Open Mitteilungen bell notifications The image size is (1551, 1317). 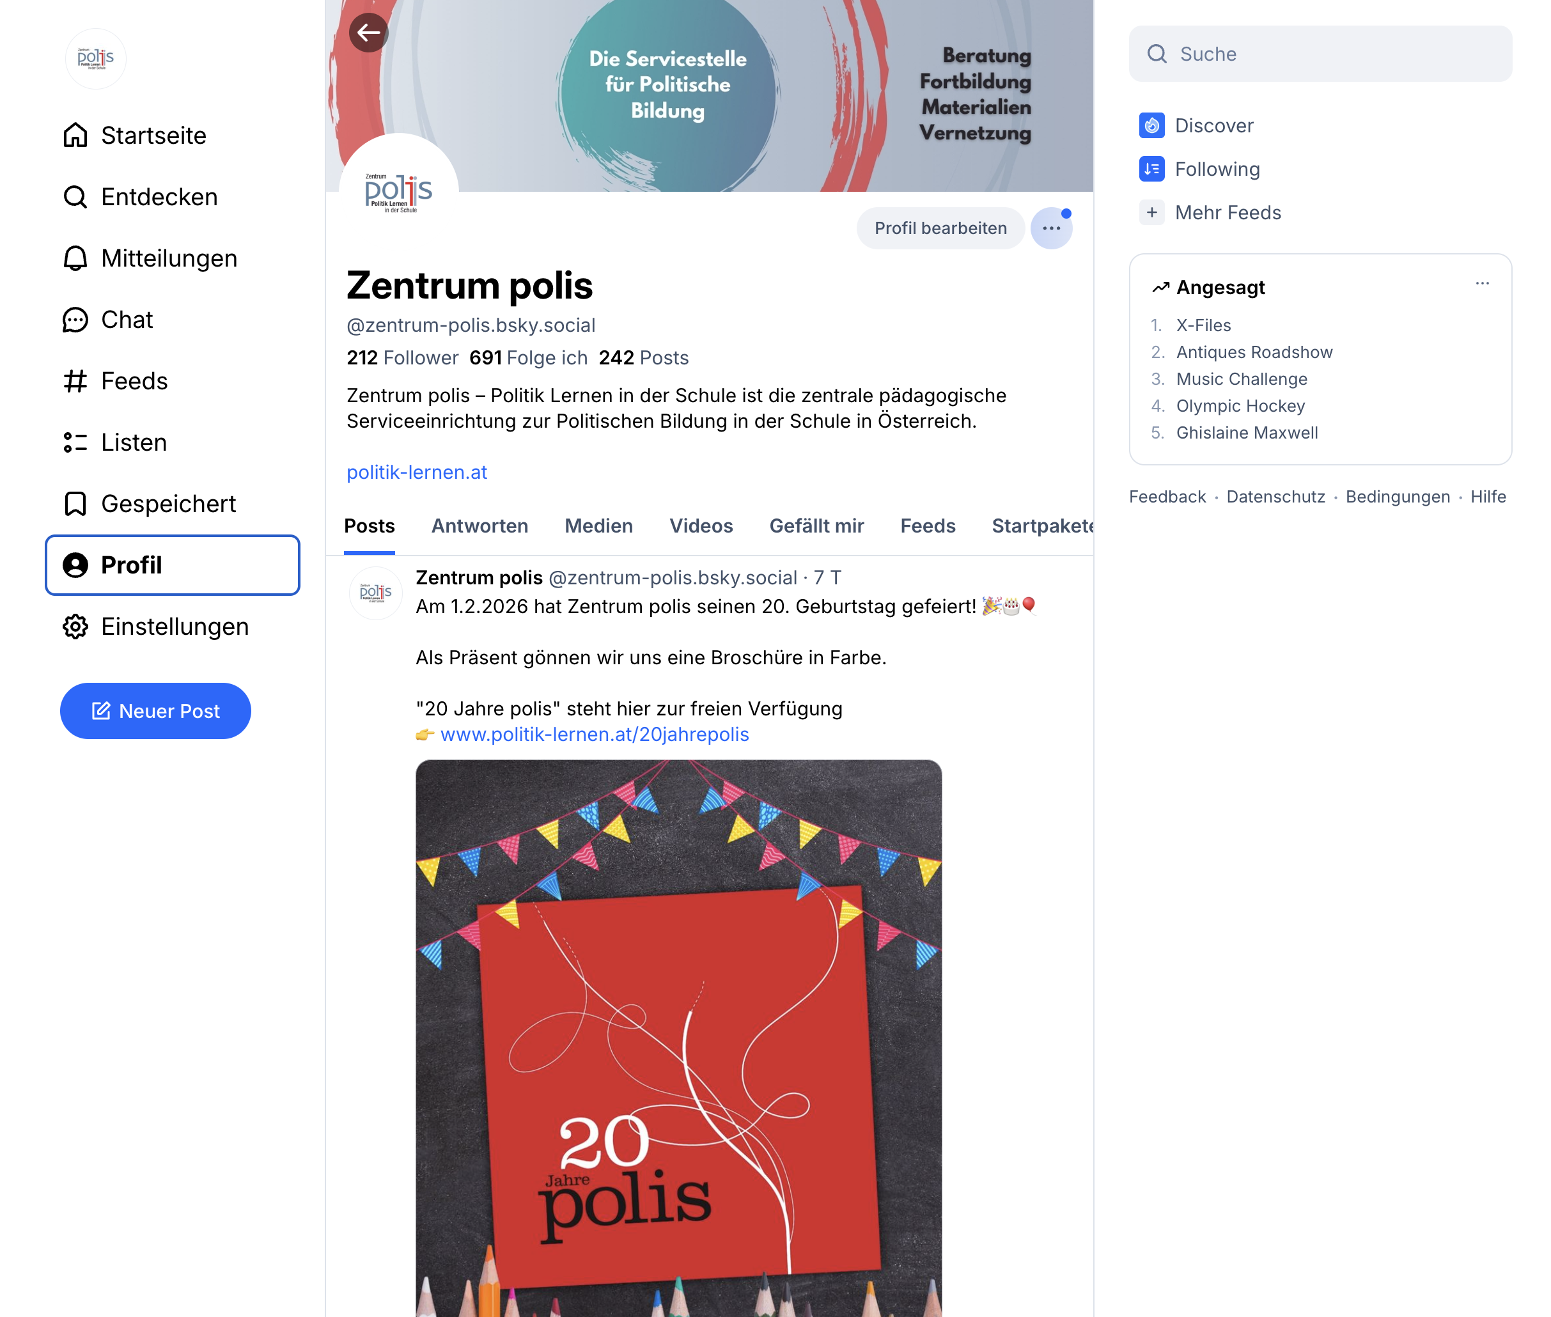pos(75,258)
